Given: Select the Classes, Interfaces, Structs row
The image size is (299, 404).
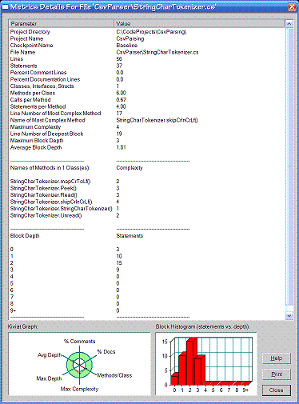Looking at the screenshot, I should 147,86.
